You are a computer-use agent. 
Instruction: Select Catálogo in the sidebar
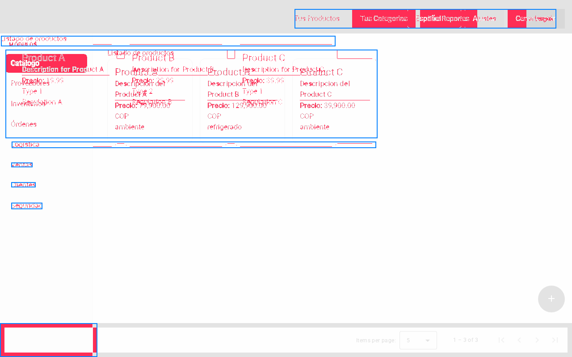46,63
